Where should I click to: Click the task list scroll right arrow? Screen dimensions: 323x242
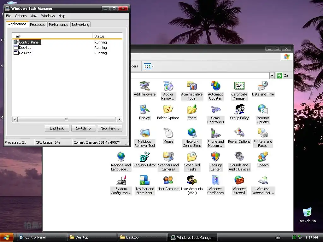pyautogui.click(x=120, y=119)
